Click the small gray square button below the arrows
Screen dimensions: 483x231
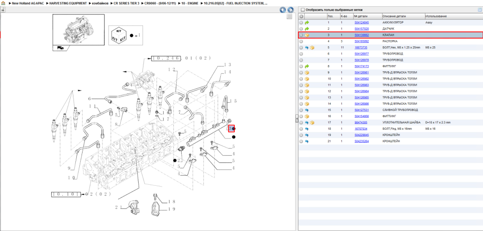289,16
